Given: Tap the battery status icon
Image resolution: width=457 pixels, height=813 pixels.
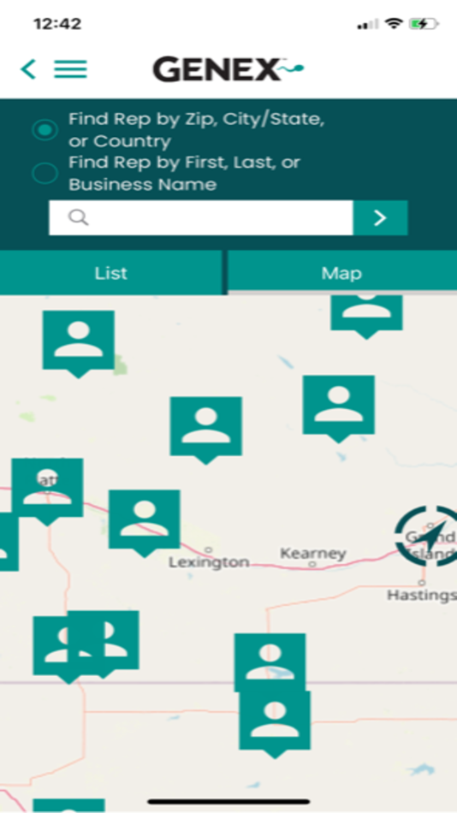Looking at the screenshot, I should [424, 24].
